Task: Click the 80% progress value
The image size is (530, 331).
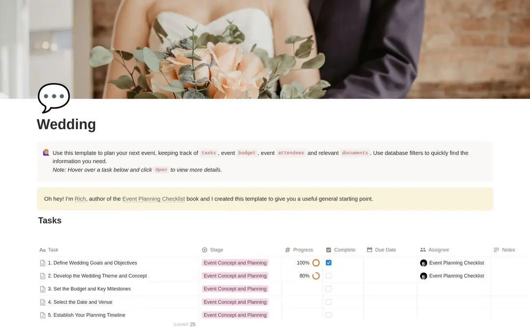Action: click(x=304, y=276)
